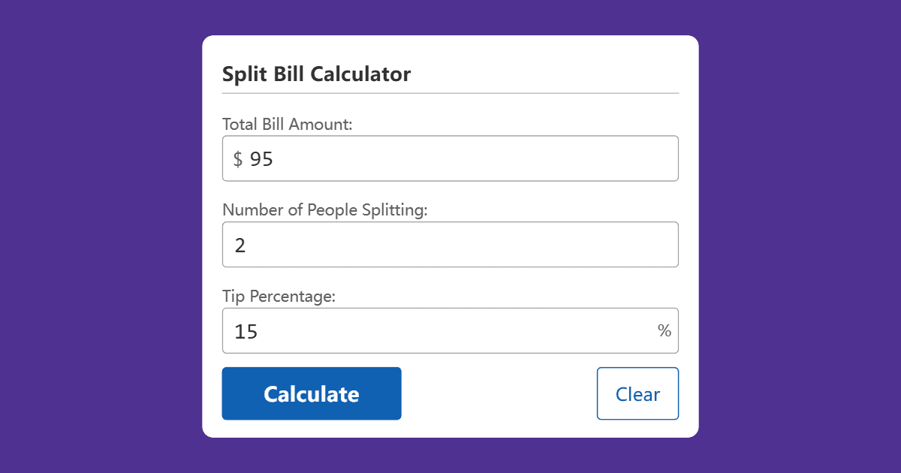Select the value 2 in the people field

pos(240,244)
